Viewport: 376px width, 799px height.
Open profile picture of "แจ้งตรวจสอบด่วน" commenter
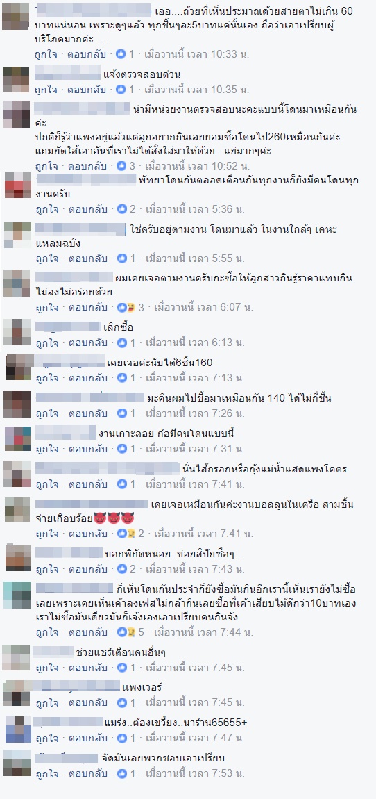[16, 79]
